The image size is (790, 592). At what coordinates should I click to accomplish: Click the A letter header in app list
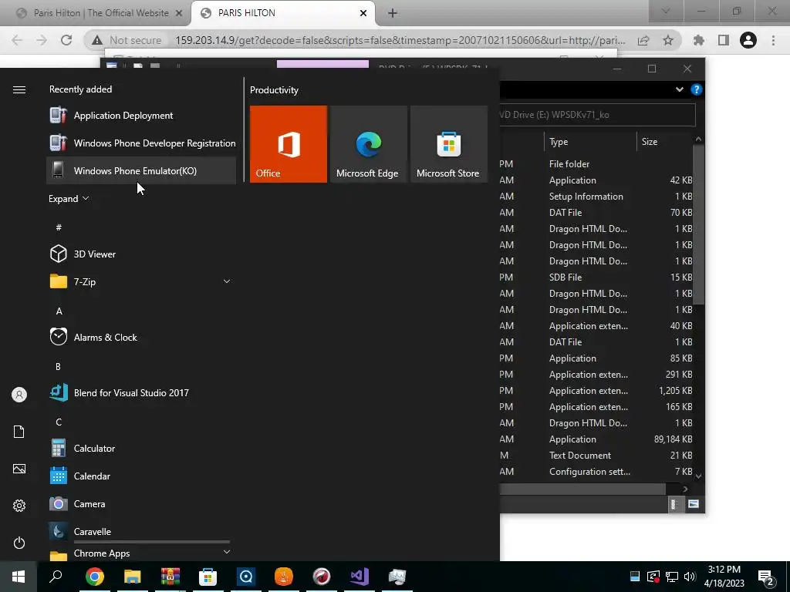pyautogui.click(x=59, y=311)
